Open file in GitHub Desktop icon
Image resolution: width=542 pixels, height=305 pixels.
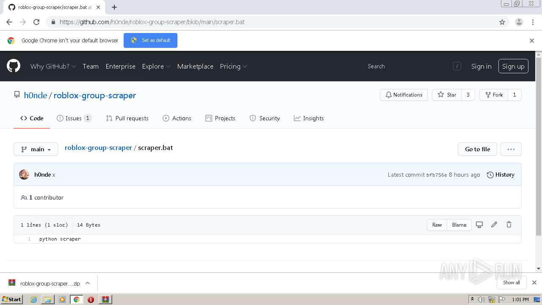pyautogui.click(x=479, y=225)
